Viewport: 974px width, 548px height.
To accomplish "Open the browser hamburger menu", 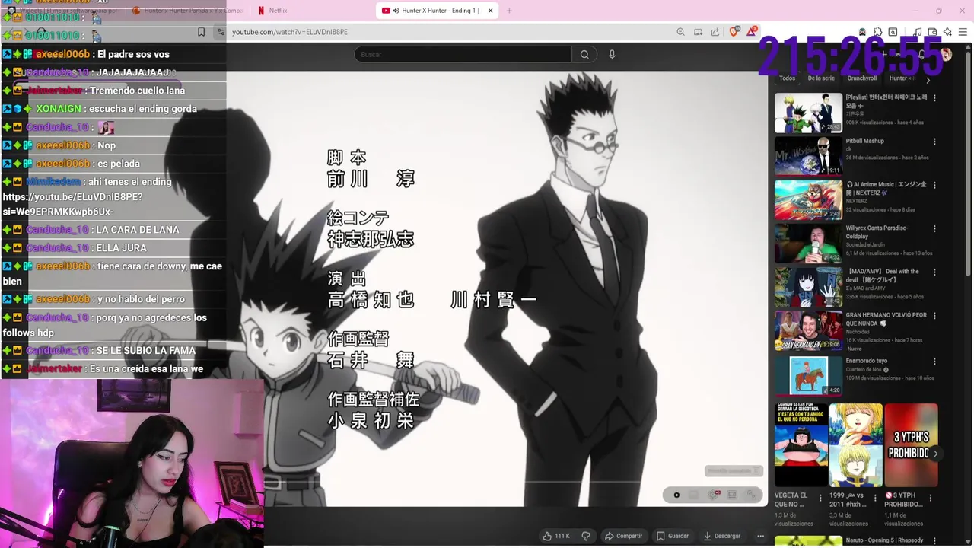I will pos(963,32).
